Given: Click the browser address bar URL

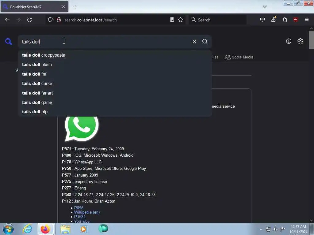Looking at the screenshot, I should click(90, 20).
